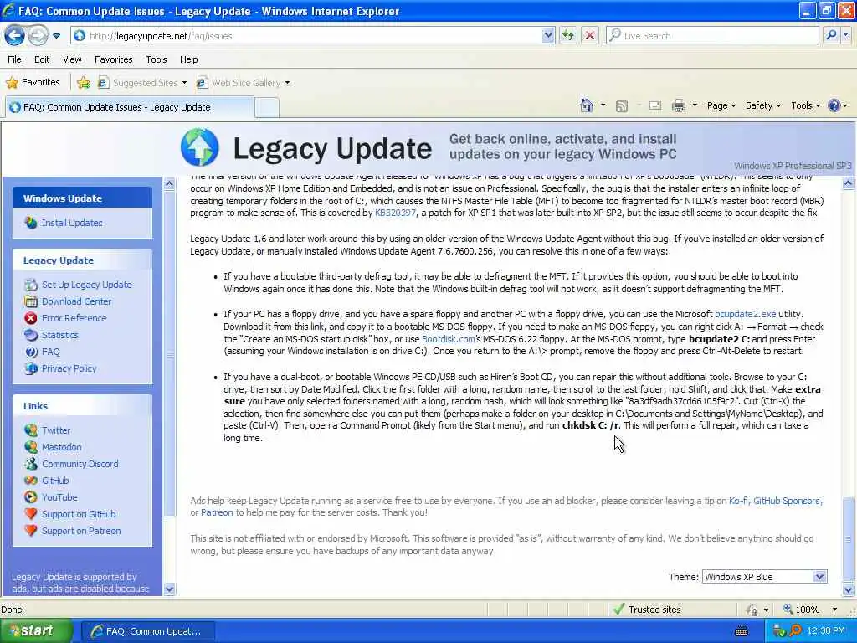Open Suggested Sites dropdown
Image resolution: width=857 pixels, height=643 pixels.
[x=142, y=83]
